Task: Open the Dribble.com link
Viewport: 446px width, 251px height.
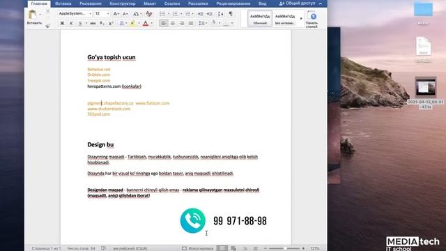Action: (x=99, y=75)
